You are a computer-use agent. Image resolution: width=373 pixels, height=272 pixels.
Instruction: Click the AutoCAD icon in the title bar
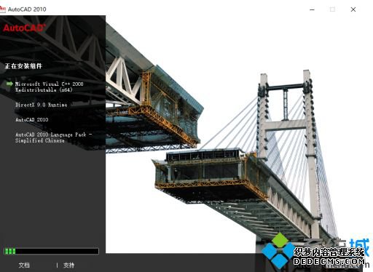pos(3,9)
